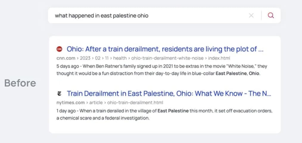This screenshot has width=302, height=143.
Task: Clear the search query with the X icon
Action: click(251, 15)
